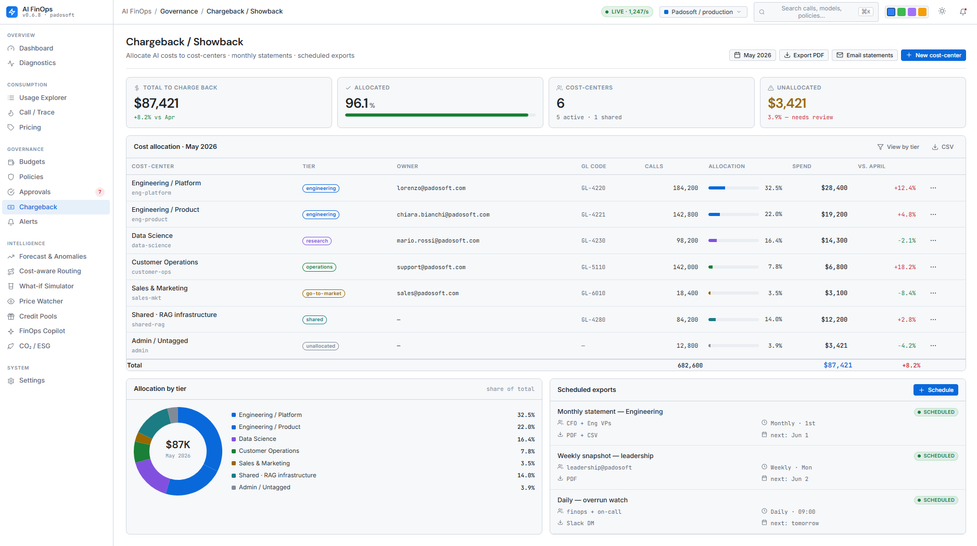Click the Schedule export button
The image size is (977, 546).
point(935,390)
